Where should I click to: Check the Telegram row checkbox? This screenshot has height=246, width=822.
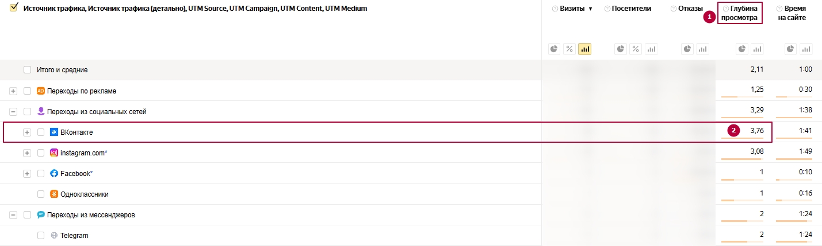(41, 235)
